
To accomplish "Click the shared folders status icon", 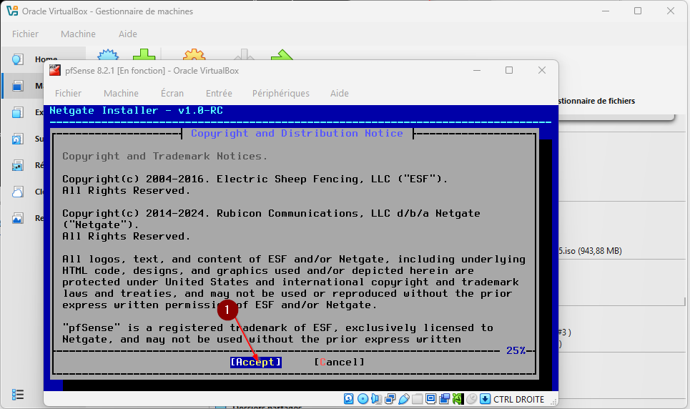I will 417,399.
